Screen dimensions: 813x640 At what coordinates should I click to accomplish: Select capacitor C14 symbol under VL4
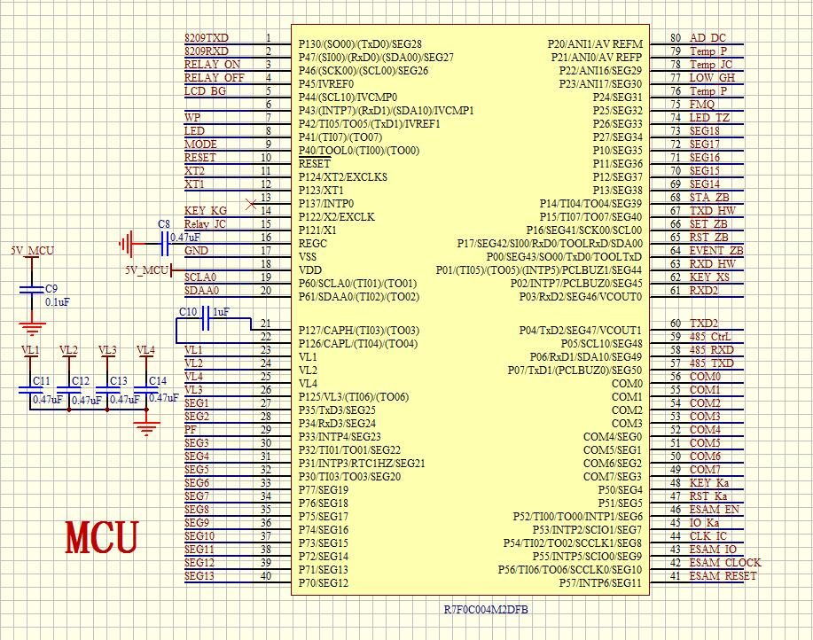tap(145, 391)
